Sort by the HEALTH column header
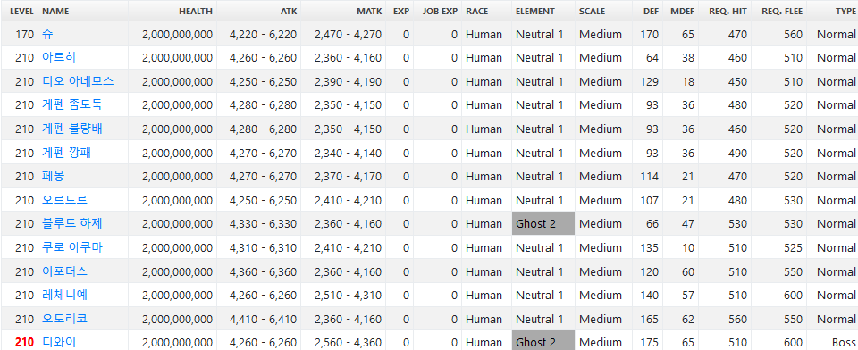The height and width of the screenshot is (350, 858). point(196,11)
